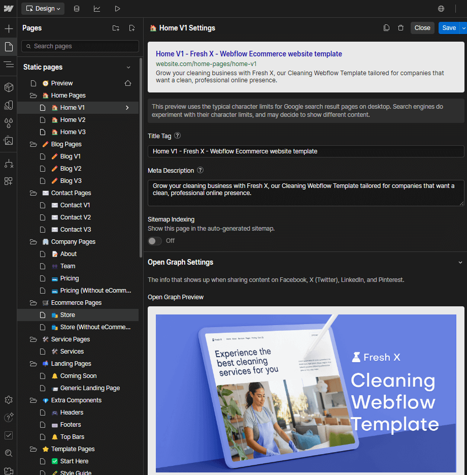
Task: Select the Top Bars page
Action: click(78, 437)
